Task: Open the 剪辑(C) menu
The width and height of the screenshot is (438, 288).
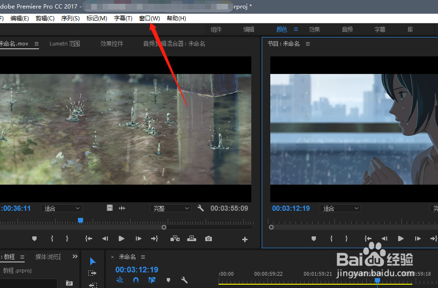Action: 45,18
